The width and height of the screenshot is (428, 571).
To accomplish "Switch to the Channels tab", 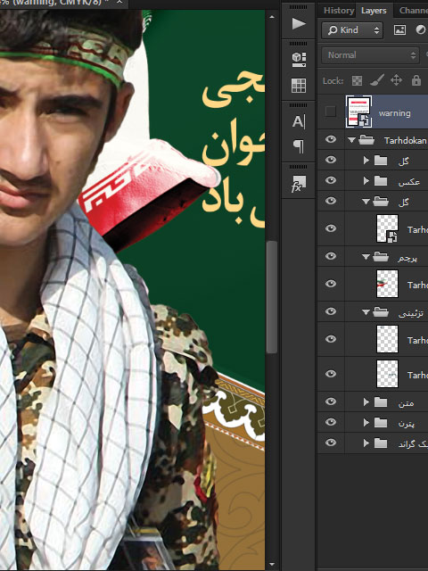I will click(x=414, y=10).
